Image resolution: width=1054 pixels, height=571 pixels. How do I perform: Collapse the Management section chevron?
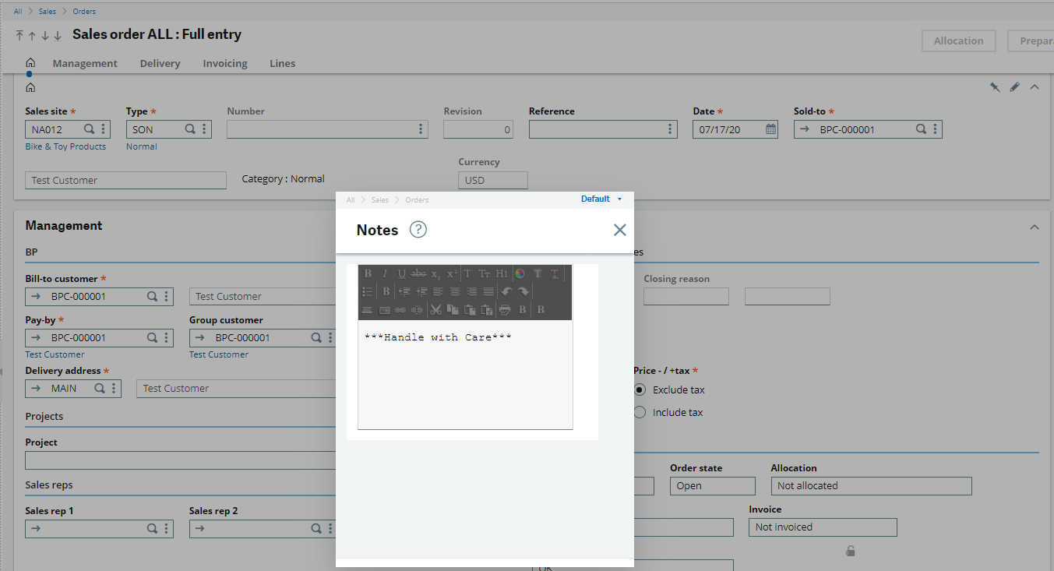tap(1035, 227)
